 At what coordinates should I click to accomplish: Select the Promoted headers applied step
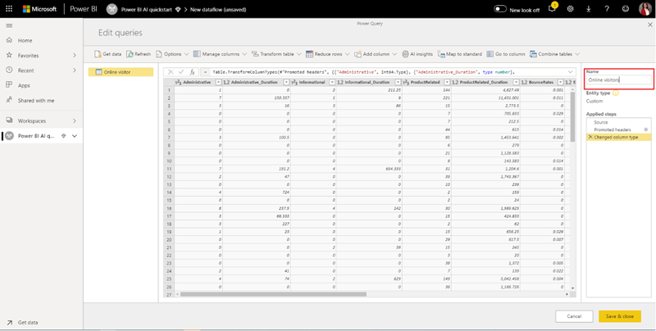click(x=613, y=129)
